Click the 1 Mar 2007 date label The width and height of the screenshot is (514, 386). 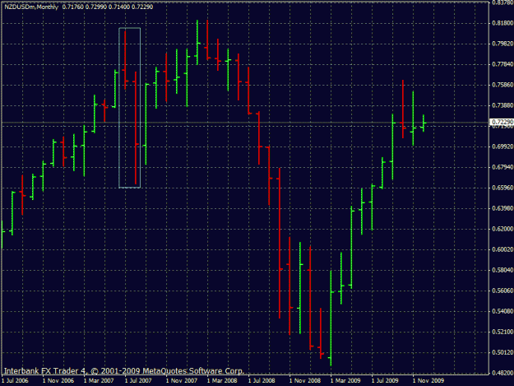click(x=99, y=381)
